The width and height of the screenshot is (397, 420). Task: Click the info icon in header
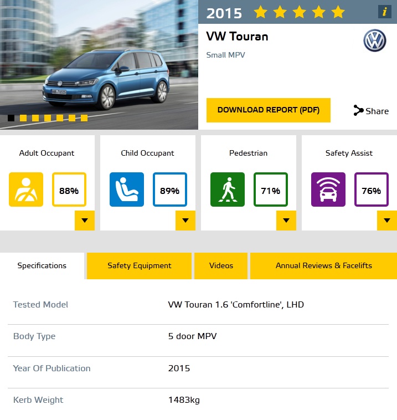coord(384,12)
